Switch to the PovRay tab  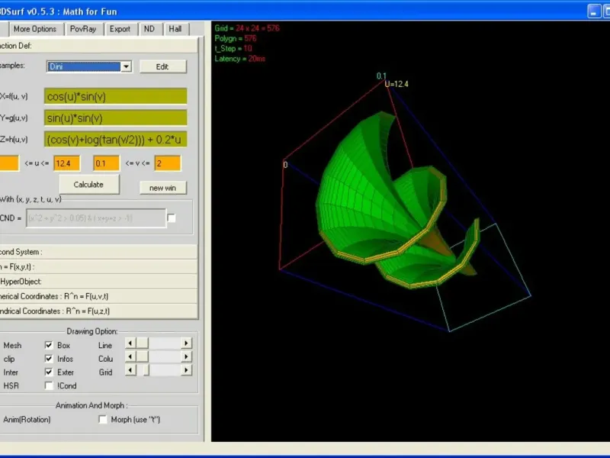(83, 29)
